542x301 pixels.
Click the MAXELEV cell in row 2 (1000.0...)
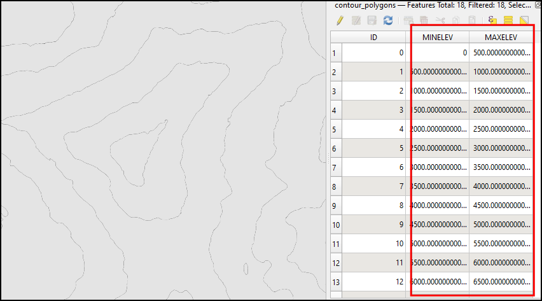501,72
